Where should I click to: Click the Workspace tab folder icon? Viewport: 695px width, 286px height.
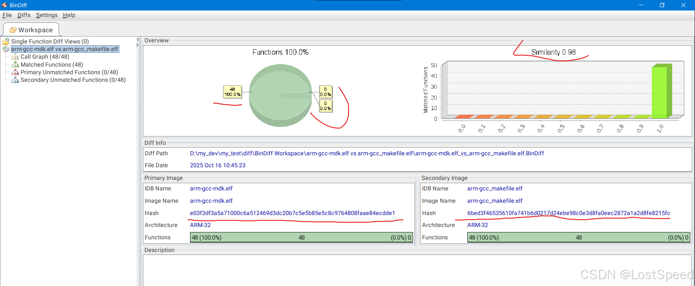(13, 30)
